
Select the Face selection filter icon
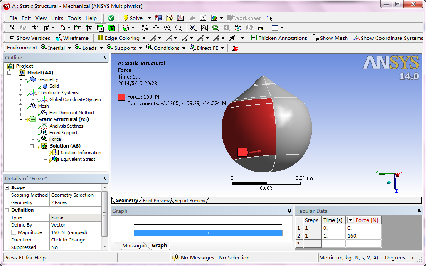pos(100,27)
